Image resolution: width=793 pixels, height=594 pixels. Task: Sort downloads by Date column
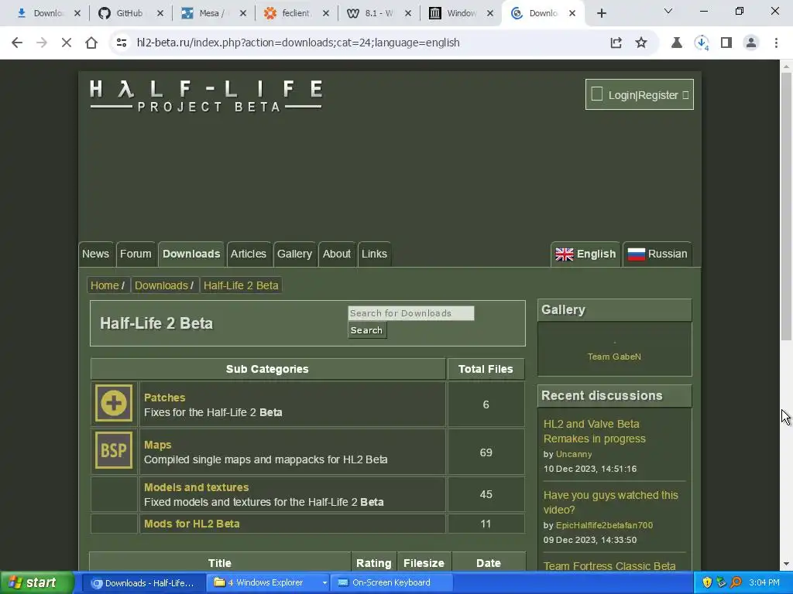click(489, 563)
